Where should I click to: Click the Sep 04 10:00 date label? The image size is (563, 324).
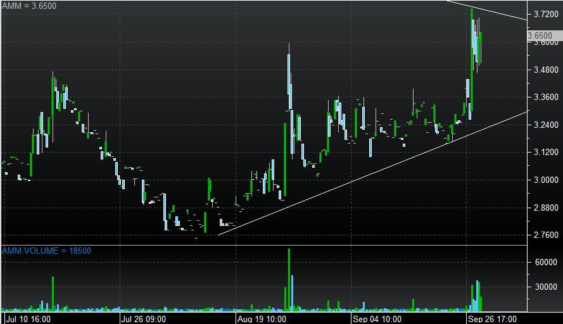[377, 318]
